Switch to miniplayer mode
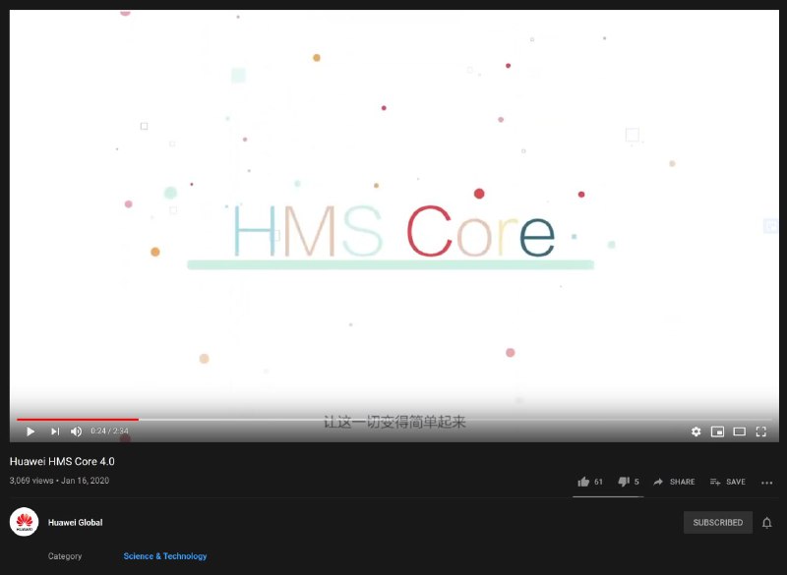787x575 pixels. click(x=717, y=431)
